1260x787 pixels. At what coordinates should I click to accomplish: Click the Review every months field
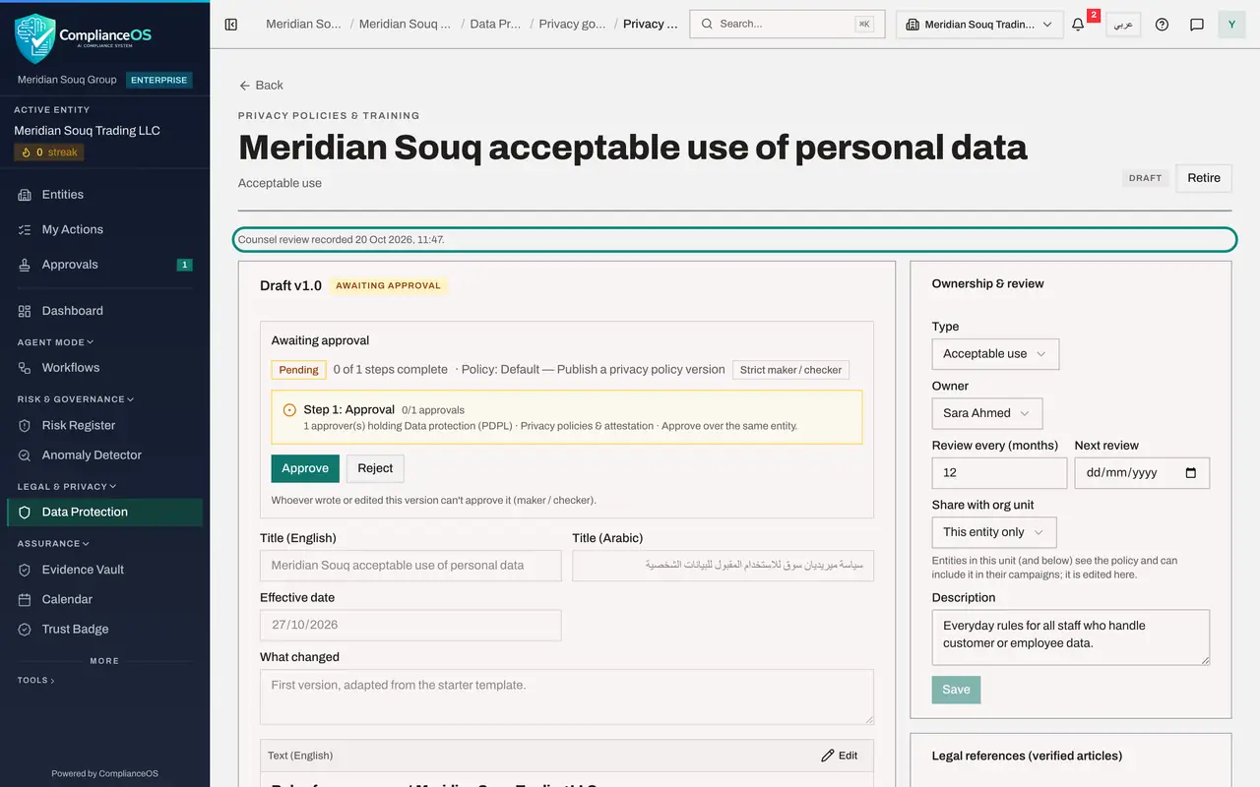point(999,473)
